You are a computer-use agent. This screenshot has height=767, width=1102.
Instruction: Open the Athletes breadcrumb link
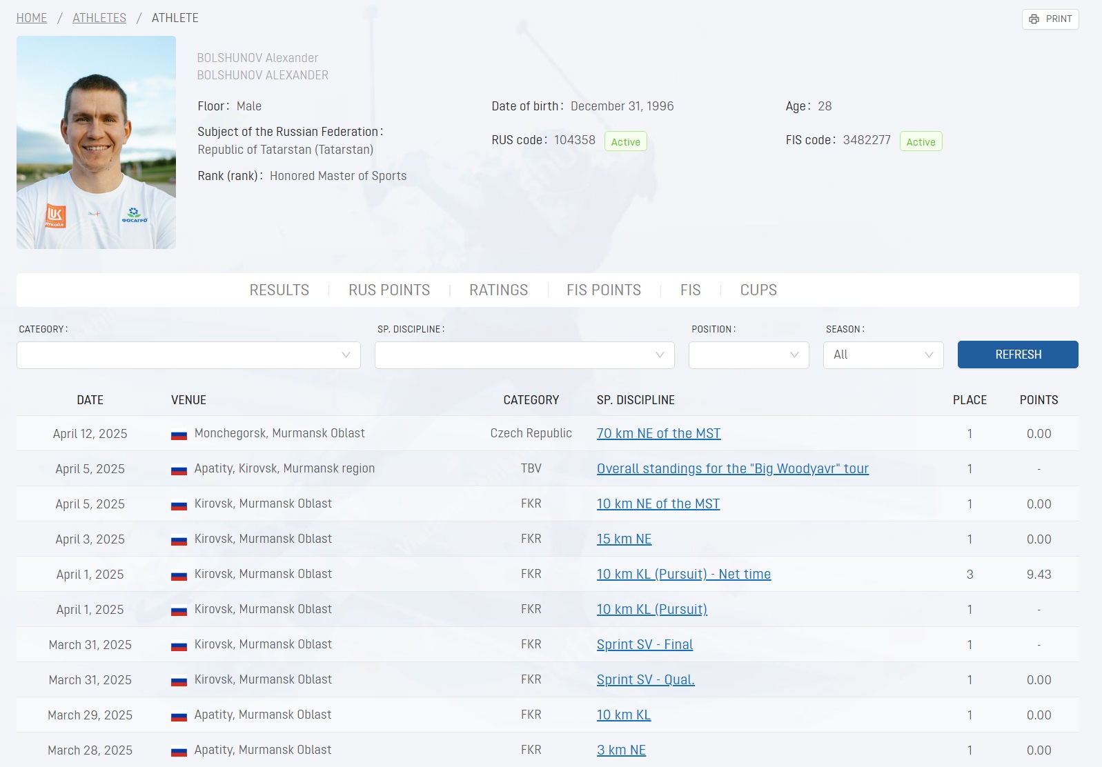tap(99, 18)
